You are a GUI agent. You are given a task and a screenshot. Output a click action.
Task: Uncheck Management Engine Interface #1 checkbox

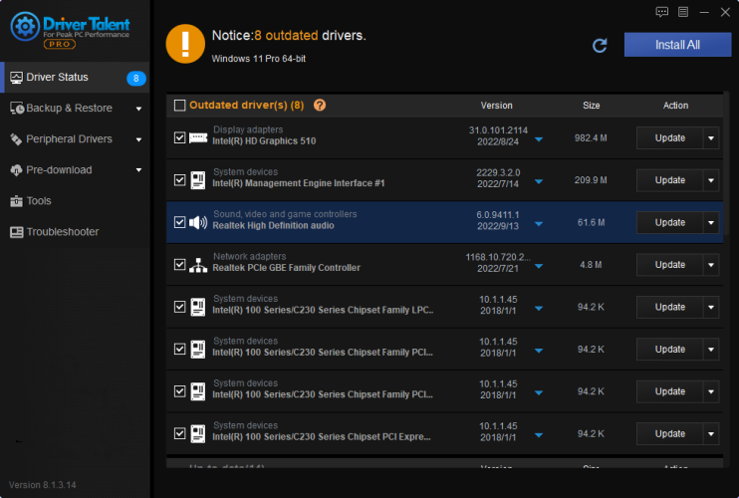click(x=179, y=180)
